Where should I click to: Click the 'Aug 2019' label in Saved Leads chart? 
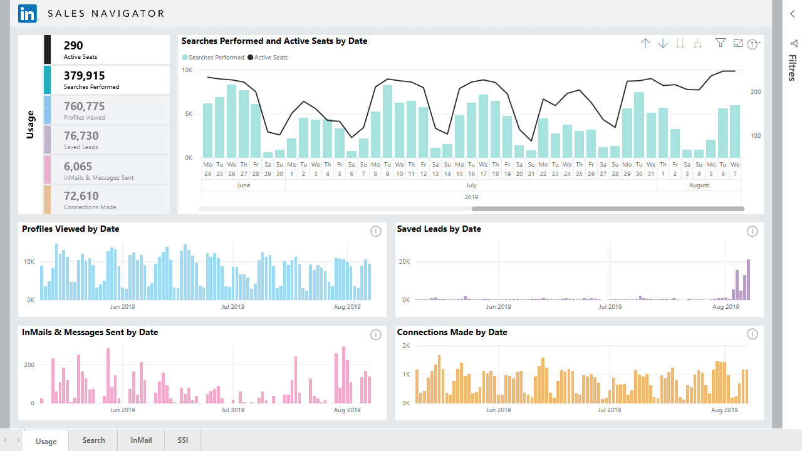(x=726, y=307)
